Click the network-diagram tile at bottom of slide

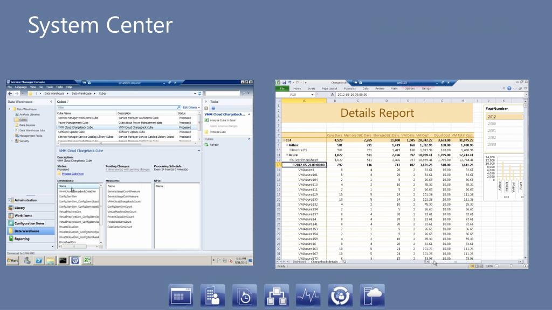point(277,295)
